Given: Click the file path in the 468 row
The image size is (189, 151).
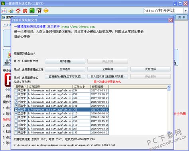Looking at the screenshot, I should [x=50, y=117].
